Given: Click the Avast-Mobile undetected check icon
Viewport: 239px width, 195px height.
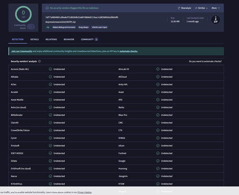Looking at the screenshot, I should pyautogui.click(x=50, y=100).
